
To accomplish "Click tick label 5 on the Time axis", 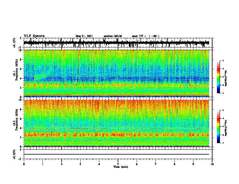I will [x=118, y=164].
